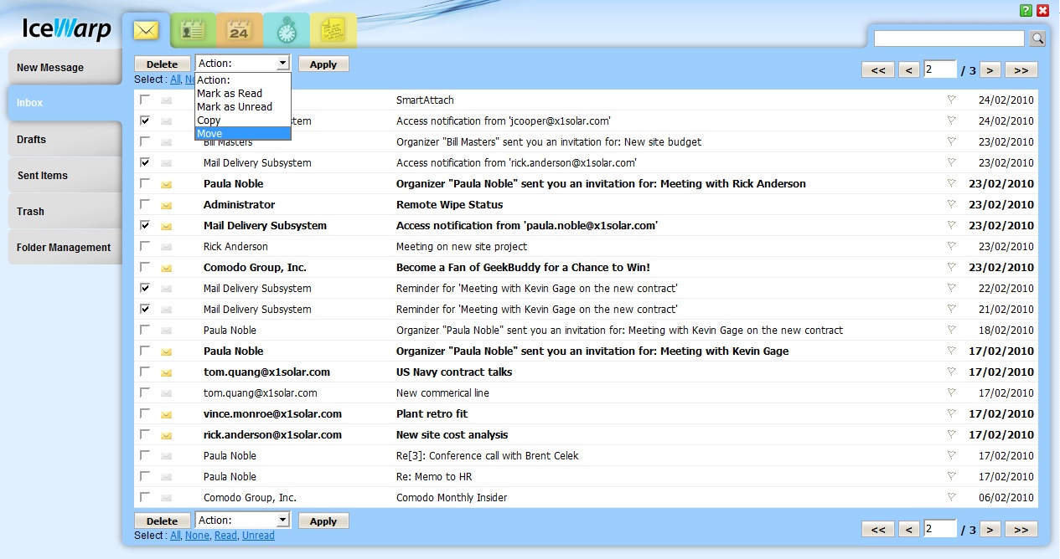Go to Folder Management
This screenshot has height=559, width=1060.
(64, 248)
